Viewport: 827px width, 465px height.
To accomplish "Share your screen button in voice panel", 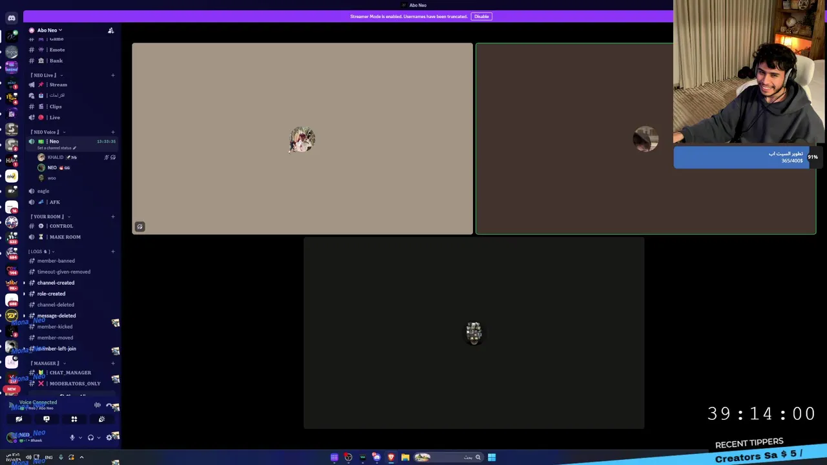I will tap(47, 420).
